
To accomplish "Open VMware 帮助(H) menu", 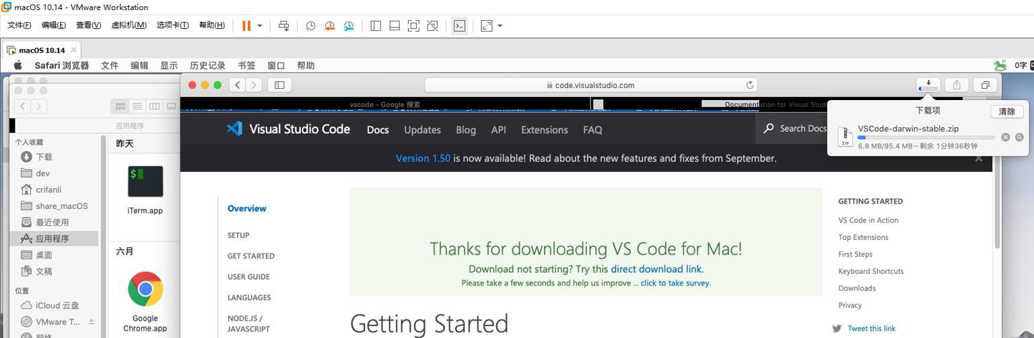I will [211, 25].
